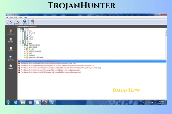The height and width of the screenshot is (114, 172).
Task: Expand the Documents tree node
Action: click(x=23, y=33)
